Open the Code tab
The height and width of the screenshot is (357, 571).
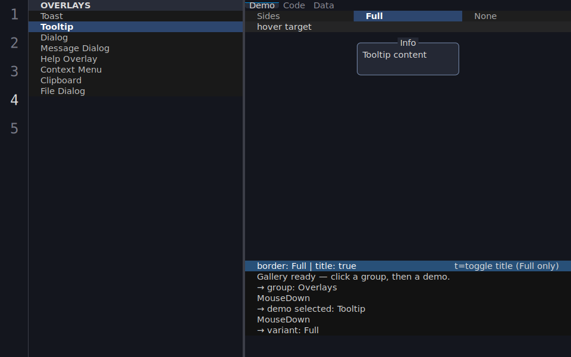point(294,5)
